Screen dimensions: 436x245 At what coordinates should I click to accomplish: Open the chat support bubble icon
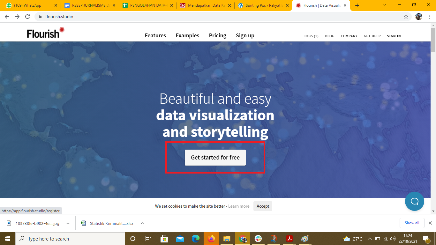pyautogui.click(x=414, y=201)
